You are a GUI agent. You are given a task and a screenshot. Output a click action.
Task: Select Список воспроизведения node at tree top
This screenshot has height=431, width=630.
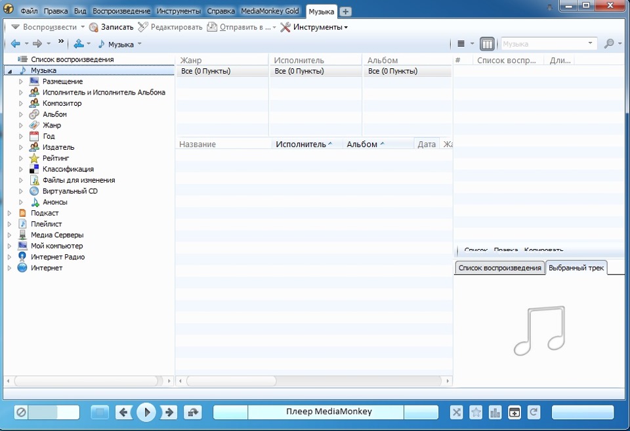72,59
